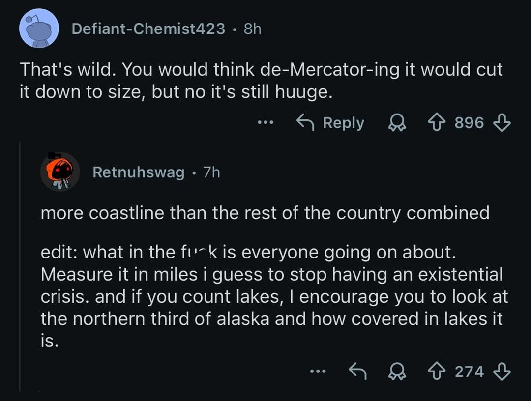This screenshot has height=401, width=531.
Task: Click the 8h timestamp
Action: point(252,29)
